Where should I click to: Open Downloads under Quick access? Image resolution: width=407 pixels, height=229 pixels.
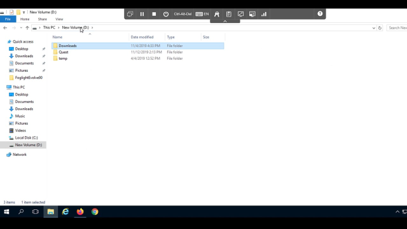tap(24, 56)
